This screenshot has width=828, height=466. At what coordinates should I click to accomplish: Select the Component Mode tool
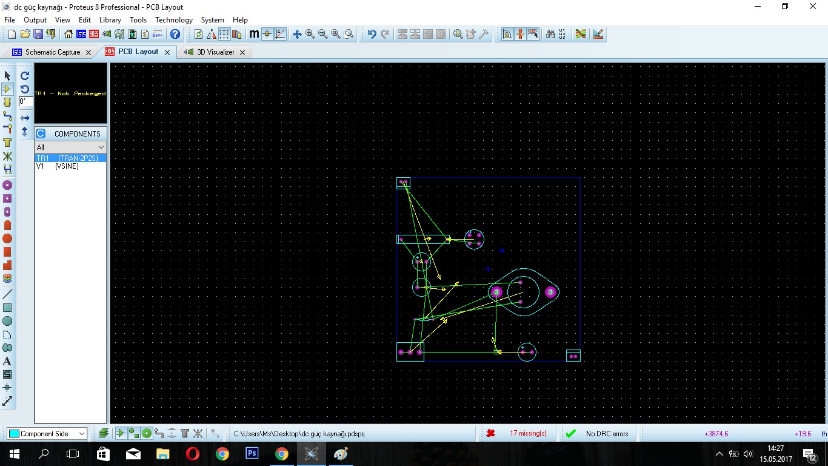pos(7,89)
